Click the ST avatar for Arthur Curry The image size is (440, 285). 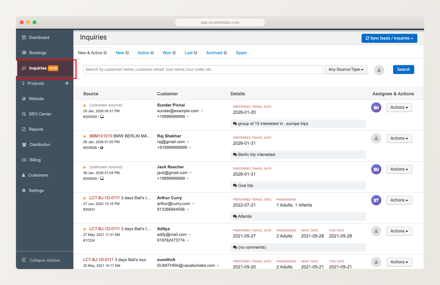(376, 200)
